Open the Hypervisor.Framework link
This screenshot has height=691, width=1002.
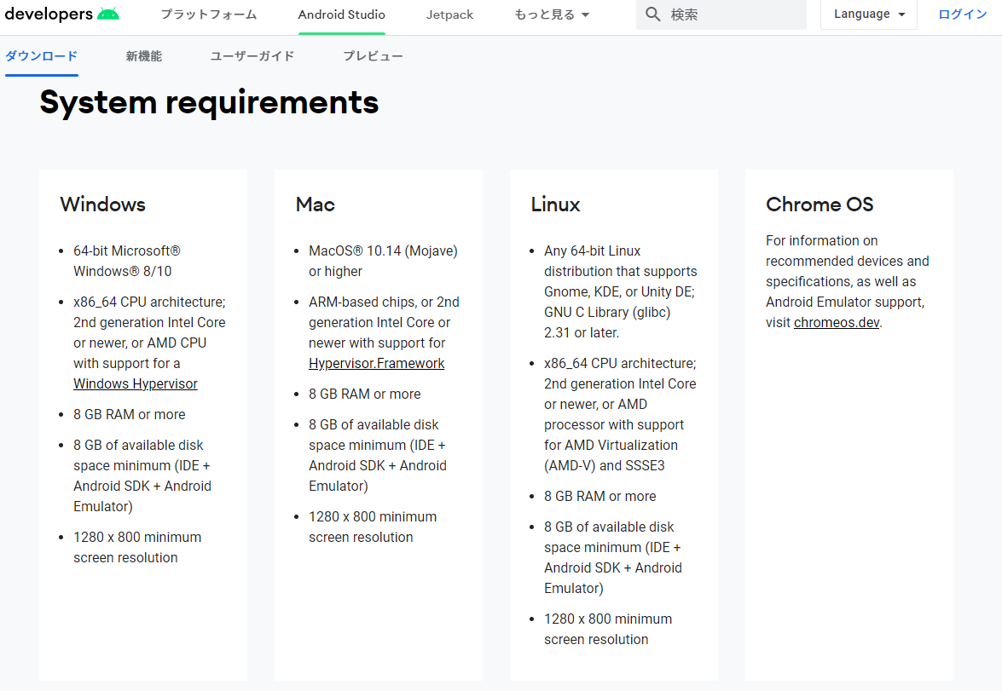click(x=376, y=363)
